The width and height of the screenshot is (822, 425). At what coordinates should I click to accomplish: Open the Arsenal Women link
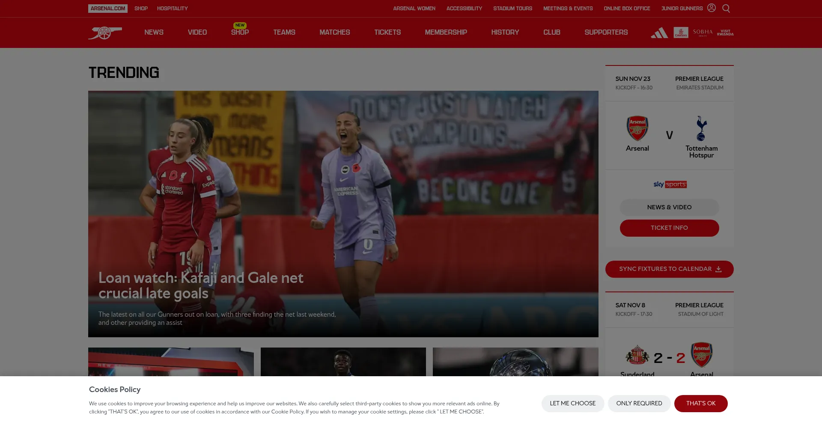point(414,9)
